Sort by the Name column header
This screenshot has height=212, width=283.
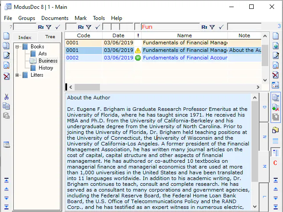click(x=184, y=35)
